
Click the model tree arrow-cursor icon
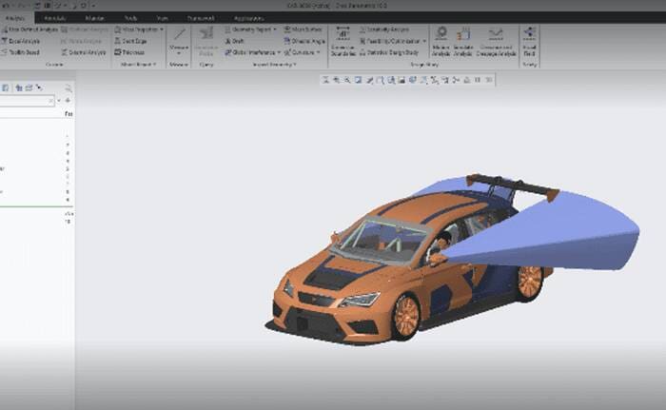[40, 88]
